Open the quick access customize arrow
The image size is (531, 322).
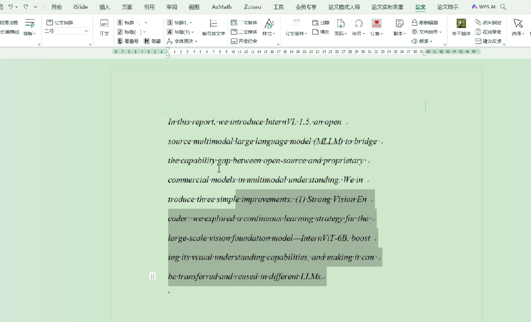[x=35, y=7]
